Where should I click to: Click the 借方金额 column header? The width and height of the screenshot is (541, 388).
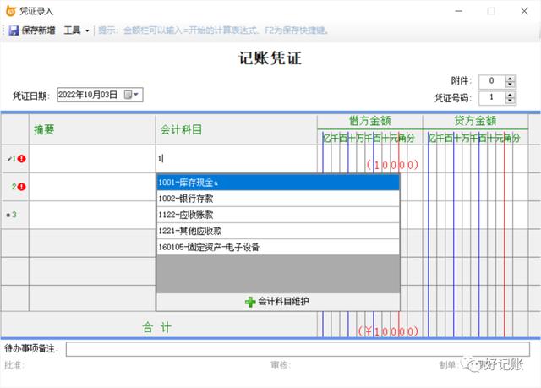(370, 121)
